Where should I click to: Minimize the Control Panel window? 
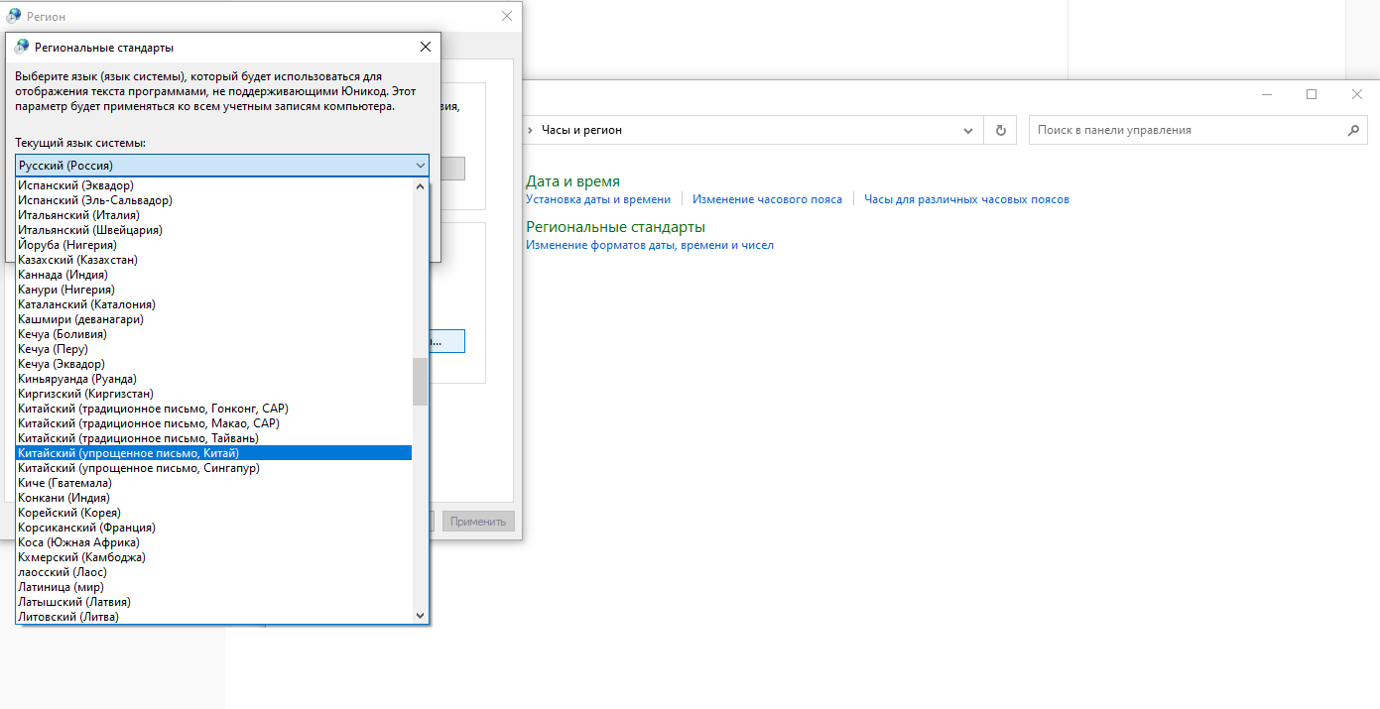[1267, 94]
